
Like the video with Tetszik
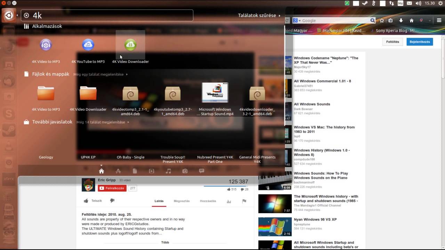click(x=93, y=201)
